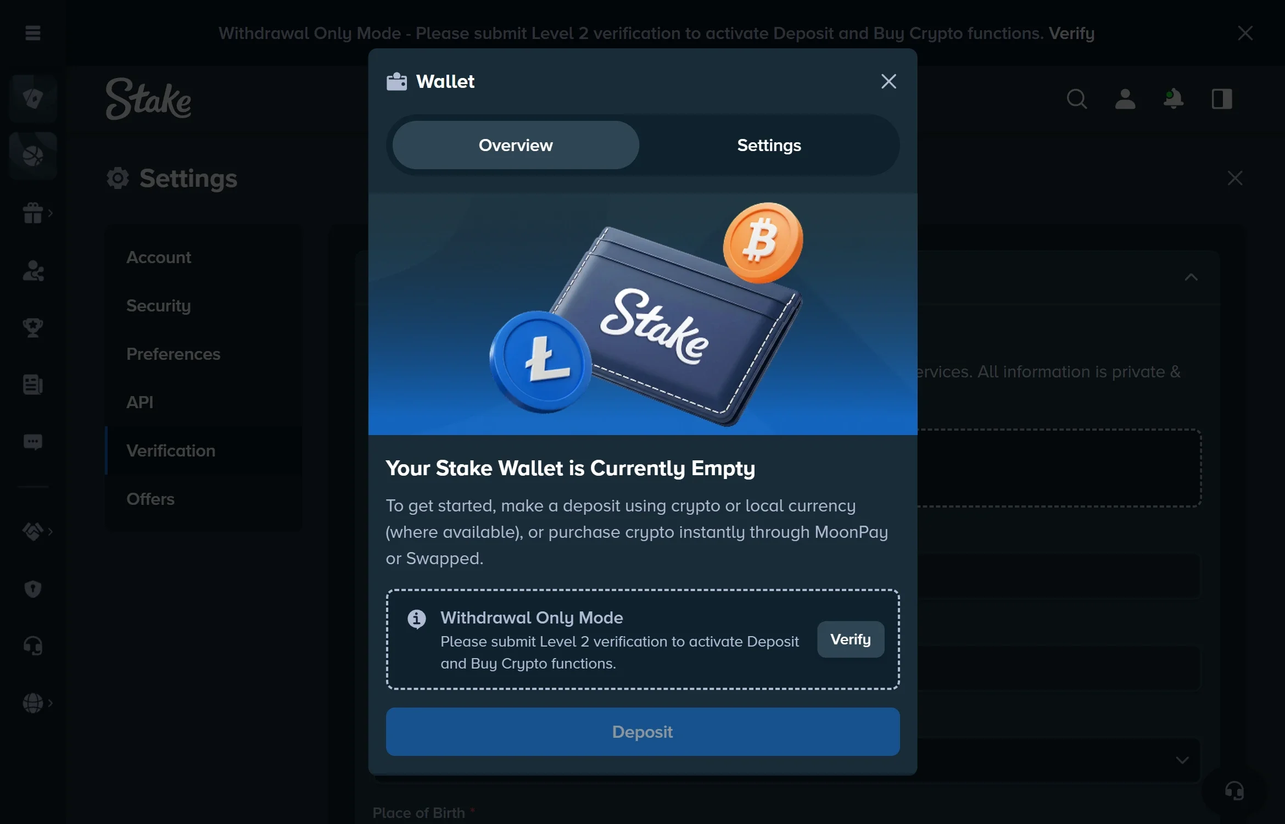This screenshot has width=1285, height=824.
Task: Toggle the side panel icon in header
Action: tap(1222, 99)
